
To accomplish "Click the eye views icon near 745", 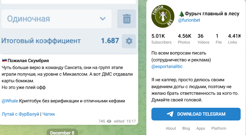I will point(109,121).
